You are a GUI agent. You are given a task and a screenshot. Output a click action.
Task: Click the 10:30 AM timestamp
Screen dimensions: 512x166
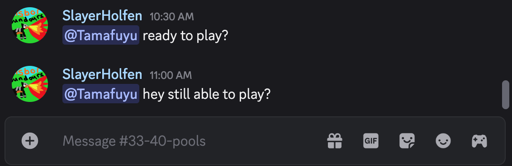[x=172, y=17]
